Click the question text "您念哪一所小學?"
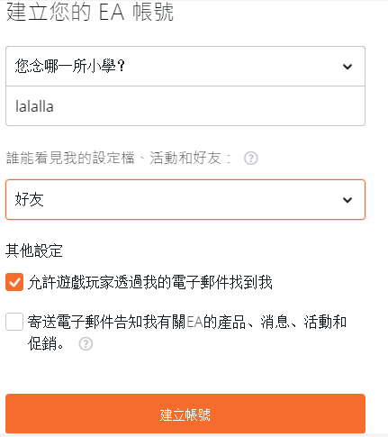 click(x=70, y=66)
